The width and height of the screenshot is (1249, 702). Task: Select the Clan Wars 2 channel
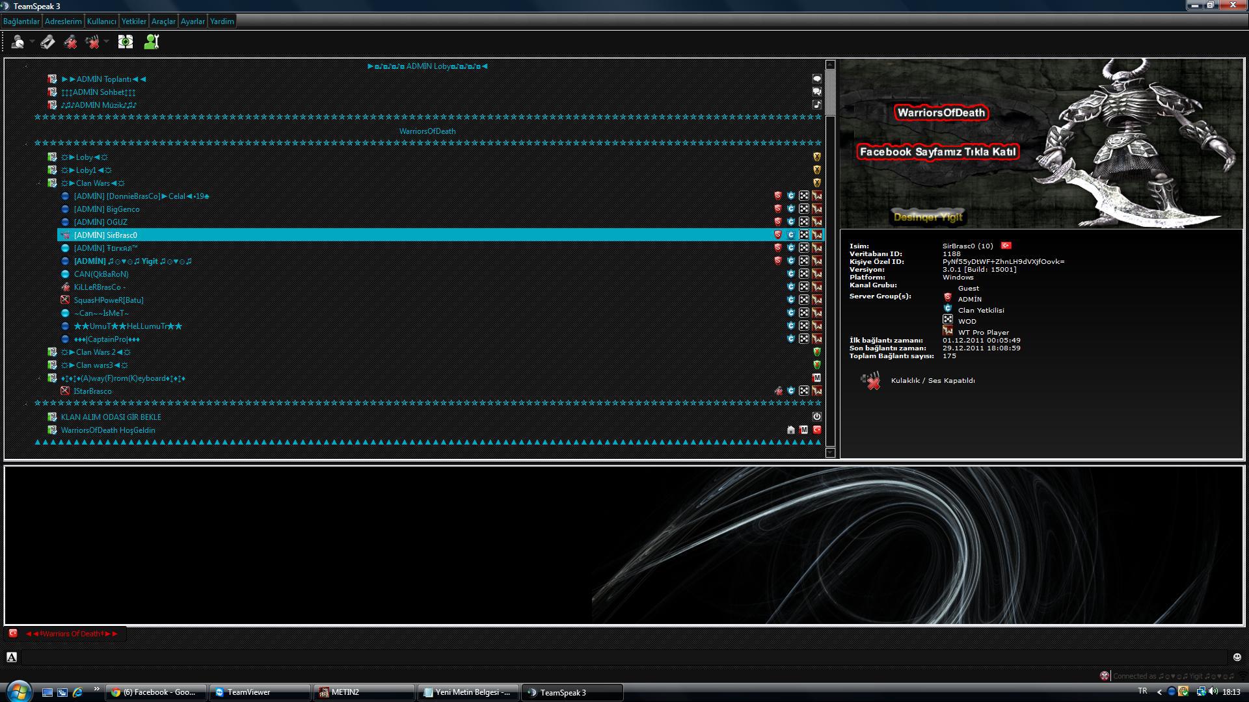point(96,352)
